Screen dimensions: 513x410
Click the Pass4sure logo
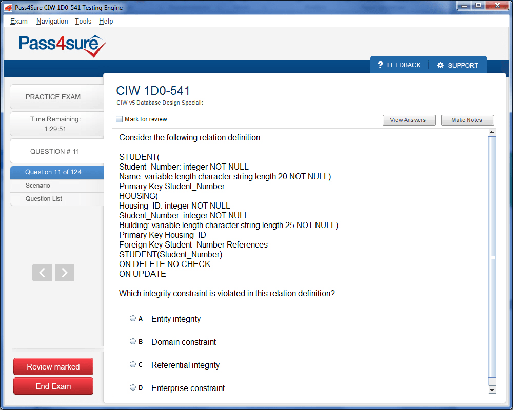[62, 45]
